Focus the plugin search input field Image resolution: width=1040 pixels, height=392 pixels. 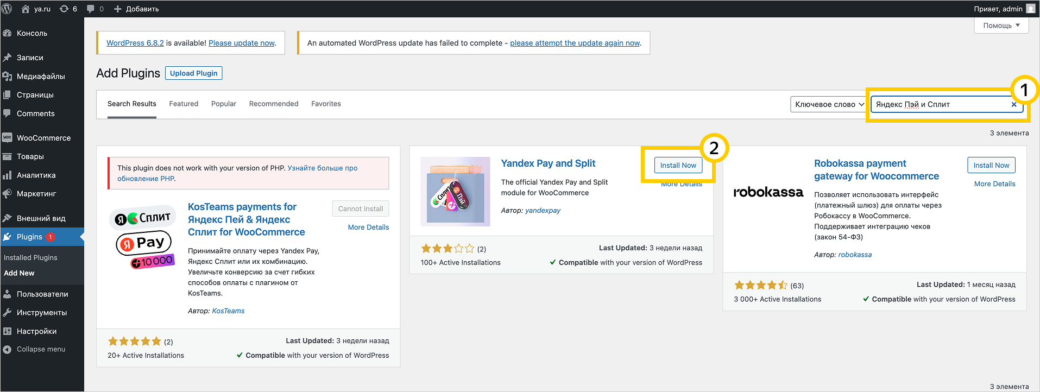[x=940, y=105]
